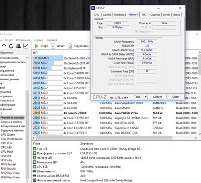Image resolution: width=201 pixels, height=183 pixels.
Task: Open the user profile icon in toolbar
Action: 18,46
